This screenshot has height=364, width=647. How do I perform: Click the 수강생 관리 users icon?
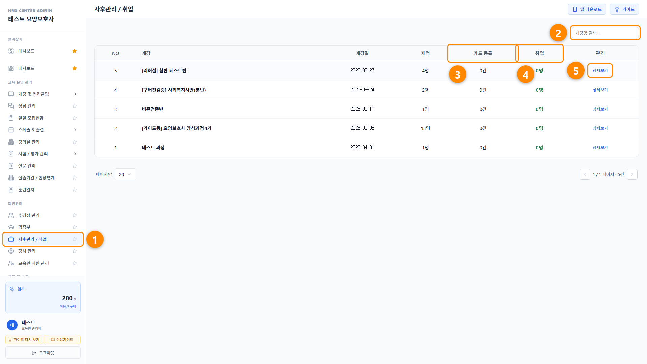click(11, 215)
